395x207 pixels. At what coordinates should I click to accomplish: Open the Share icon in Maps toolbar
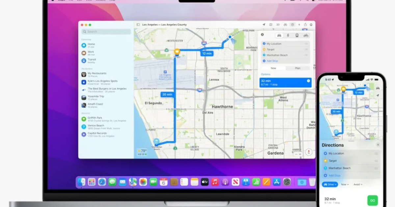coord(305,25)
